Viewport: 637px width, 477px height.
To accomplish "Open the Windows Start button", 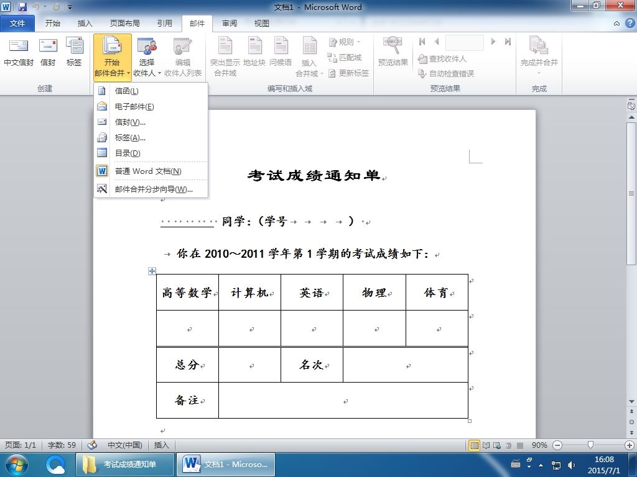I will 16,465.
